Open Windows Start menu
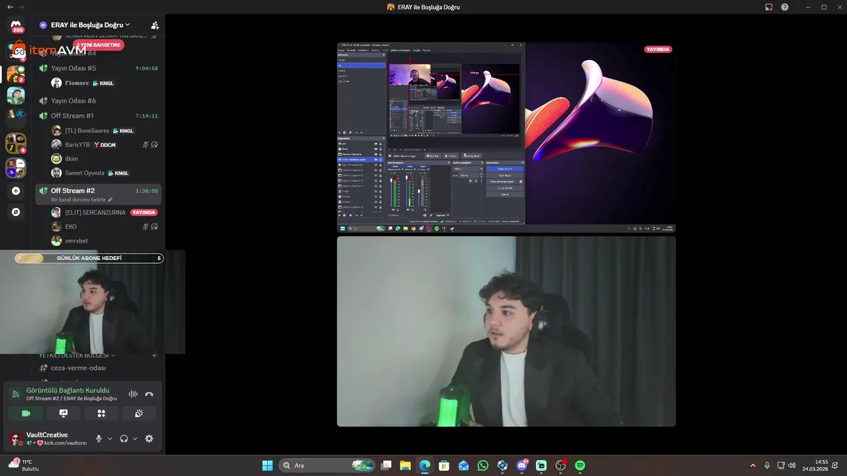This screenshot has height=476, width=847. point(267,465)
